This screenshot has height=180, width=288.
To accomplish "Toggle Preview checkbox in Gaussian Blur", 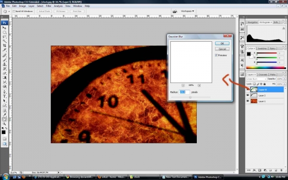I will pos(216,55).
